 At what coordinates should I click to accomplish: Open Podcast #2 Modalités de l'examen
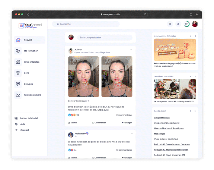(171, 149)
